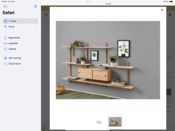Hide the Safari sidebar using the sidebar icon
The height and width of the screenshot is (131, 175).
pyautogui.click(x=6, y=6)
